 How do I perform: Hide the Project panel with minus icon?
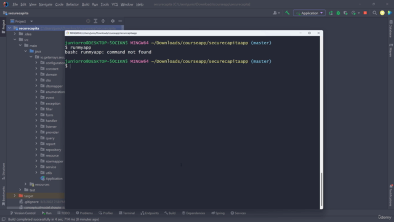(120, 21)
